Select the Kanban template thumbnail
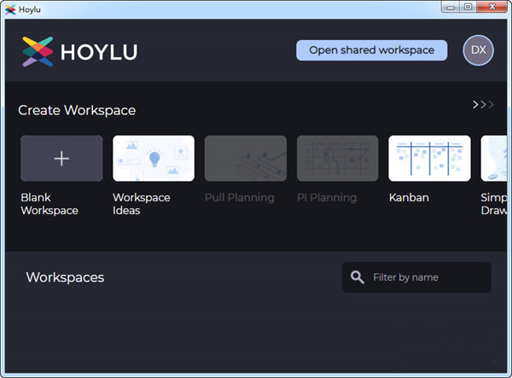Screen dimensions: 512x378 coord(429,159)
